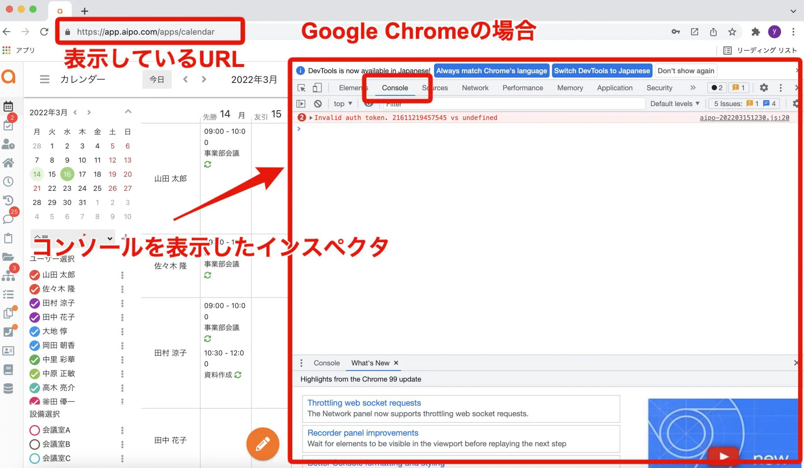
Task: Open the tasks checklist sidebar icon
Action: [x=8, y=125]
